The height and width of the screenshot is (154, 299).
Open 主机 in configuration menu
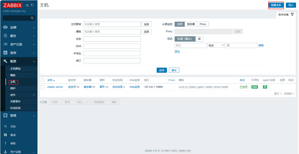point(13,82)
